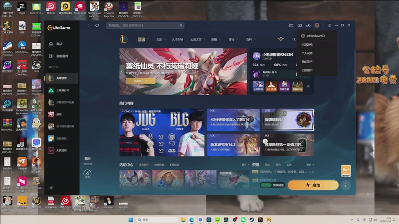Click the WeGame logo
This screenshot has width=399, height=224.
click(59, 27)
